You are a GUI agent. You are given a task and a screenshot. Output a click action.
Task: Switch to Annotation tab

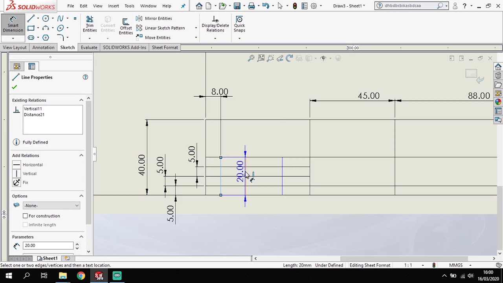[43, 48]
